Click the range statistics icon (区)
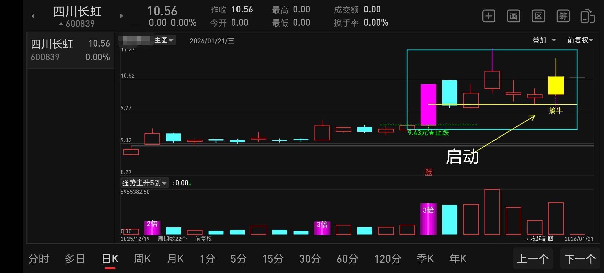This screenshot has height=273, width=604. click(x=538, y=16)
